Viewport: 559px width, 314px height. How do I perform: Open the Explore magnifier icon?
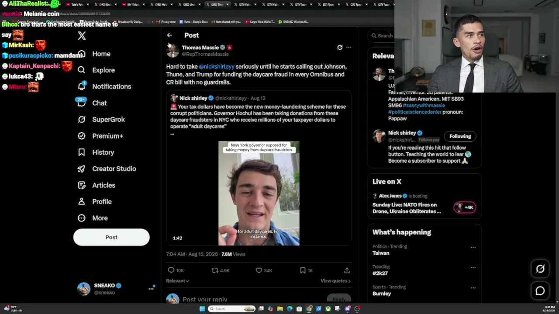coord(81,70)
